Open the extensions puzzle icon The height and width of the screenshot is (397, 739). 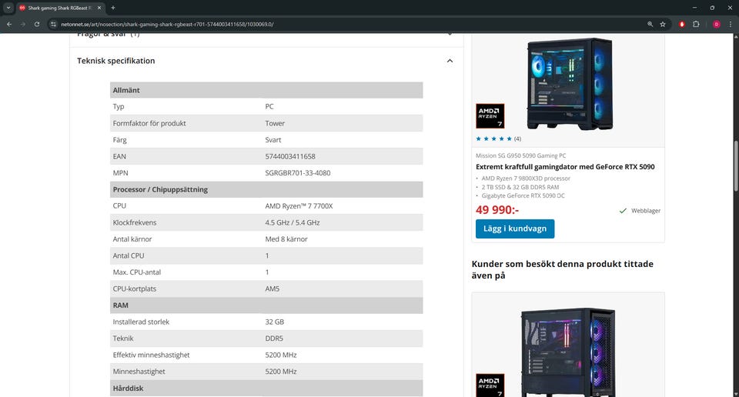[x=696, y=24]
